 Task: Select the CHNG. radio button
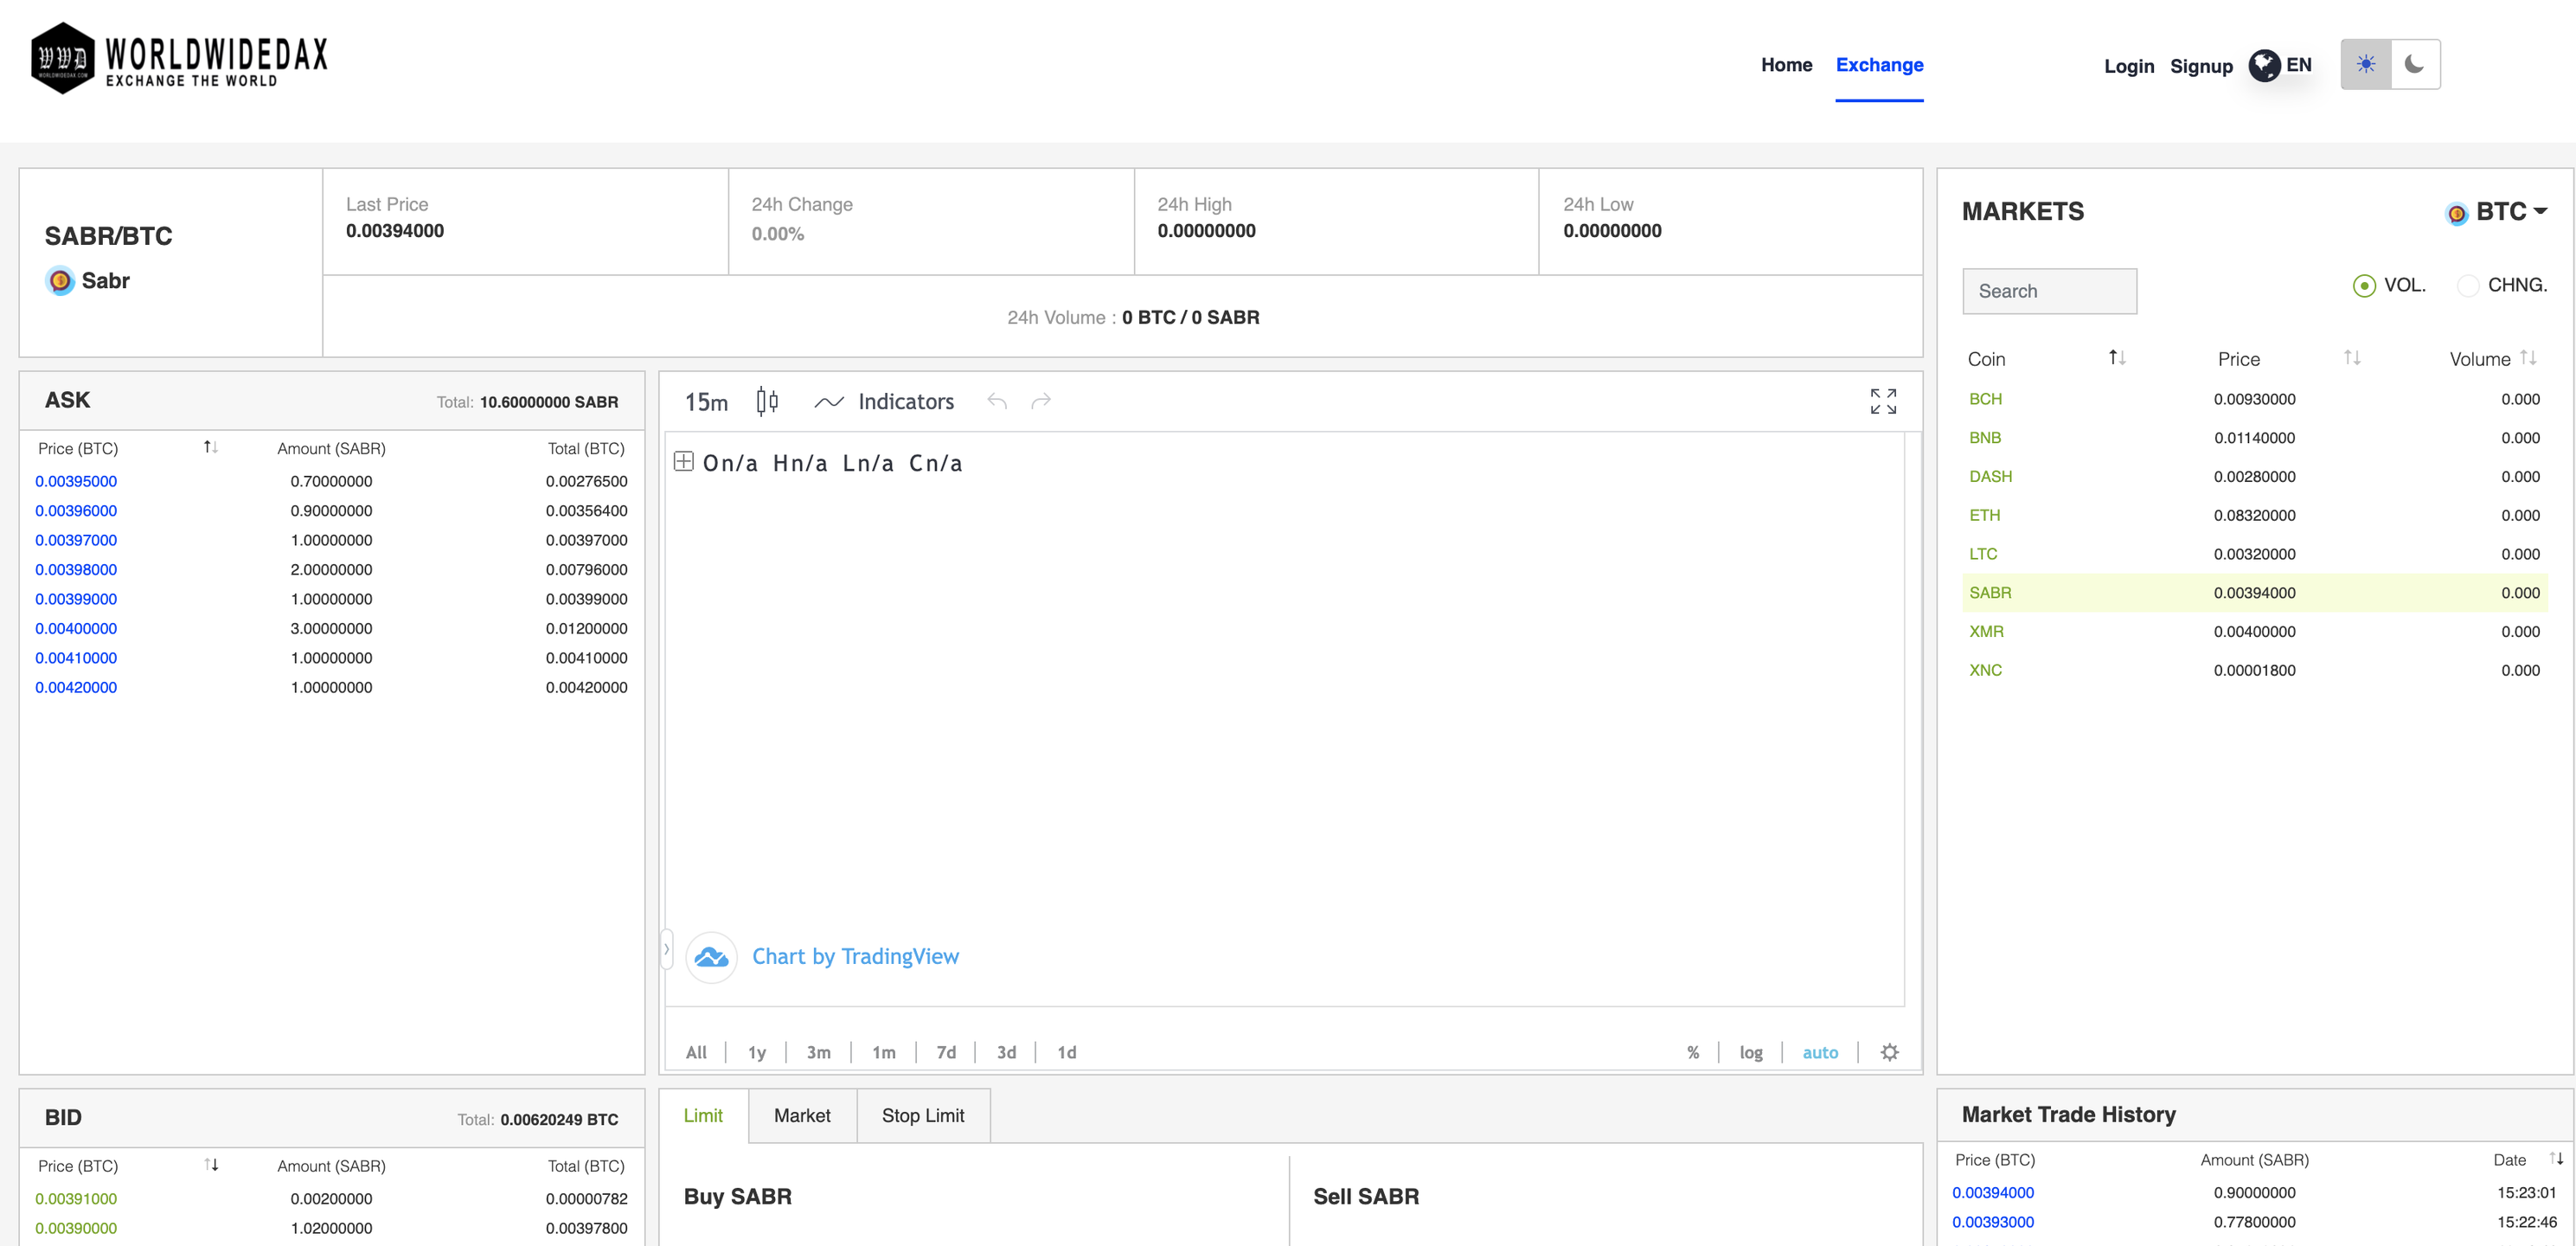point(2467,286)
